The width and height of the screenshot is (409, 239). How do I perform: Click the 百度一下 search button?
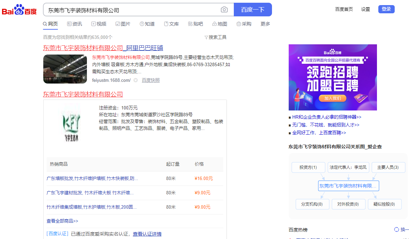253,10
